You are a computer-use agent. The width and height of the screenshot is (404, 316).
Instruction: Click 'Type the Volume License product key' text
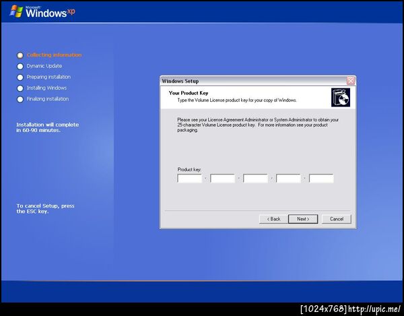click(x=237, y=100)
